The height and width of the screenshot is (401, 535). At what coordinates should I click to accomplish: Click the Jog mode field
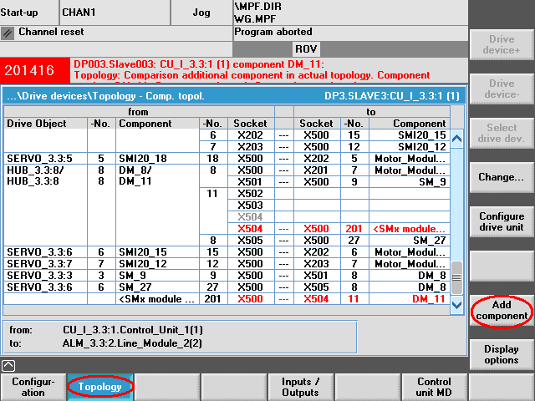201,13
